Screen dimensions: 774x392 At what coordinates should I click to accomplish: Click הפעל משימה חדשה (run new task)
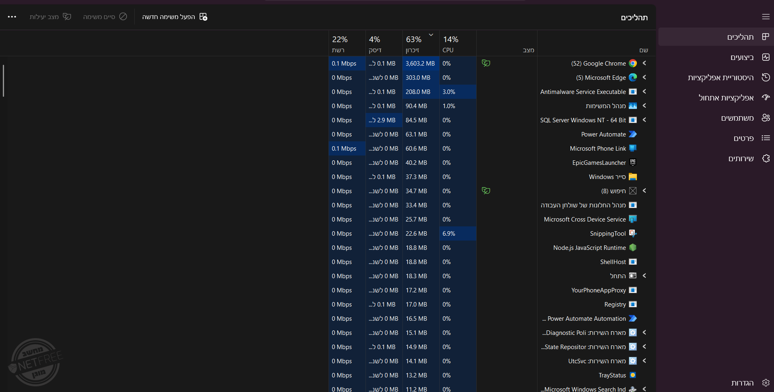[x=174, y=17]
